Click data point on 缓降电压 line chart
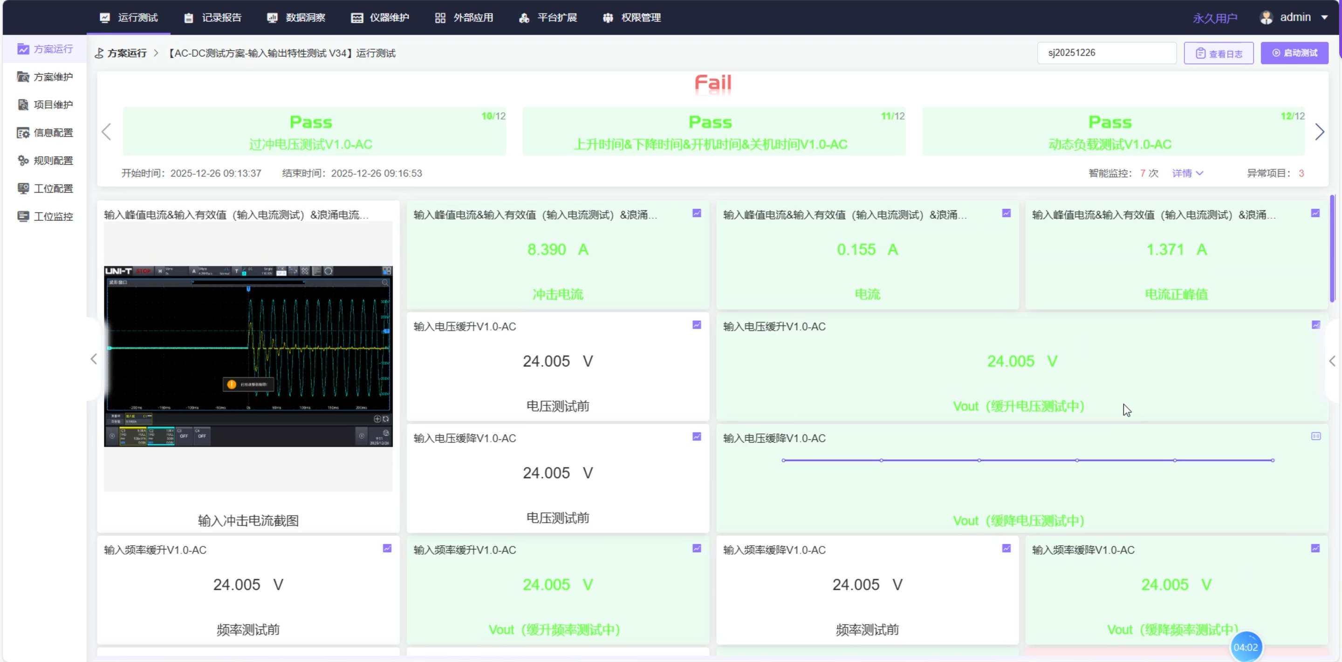The width and height of the screenshot is (1342, 662). (979, 460)
